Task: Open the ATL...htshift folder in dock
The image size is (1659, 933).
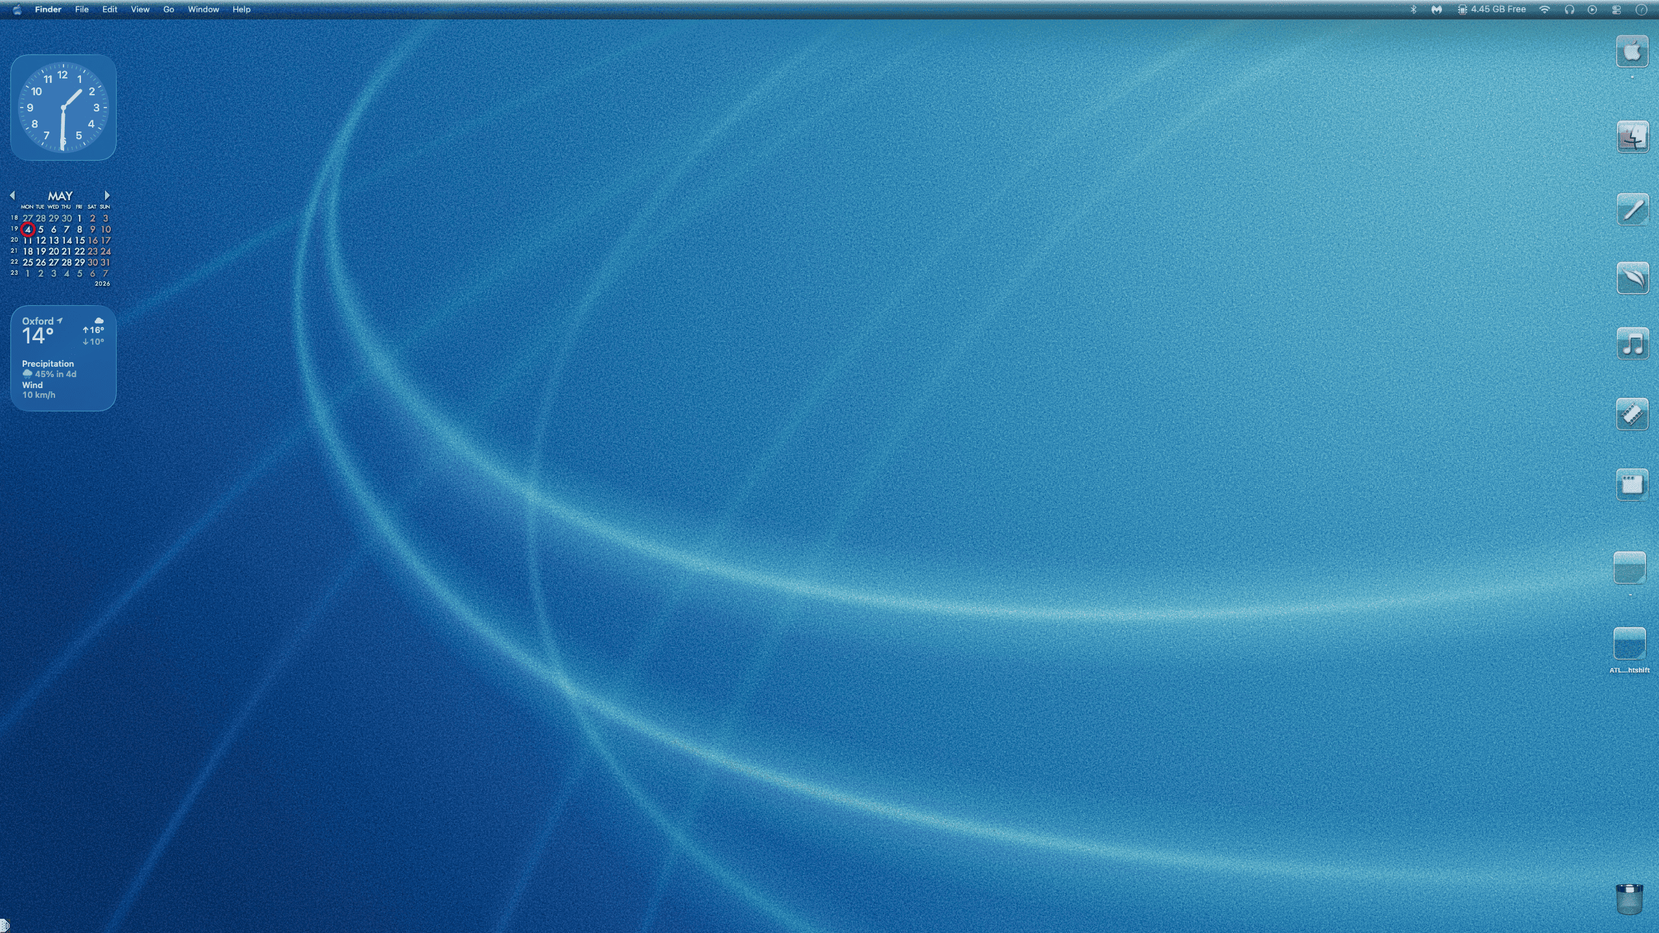Action: coord(1629,643)
